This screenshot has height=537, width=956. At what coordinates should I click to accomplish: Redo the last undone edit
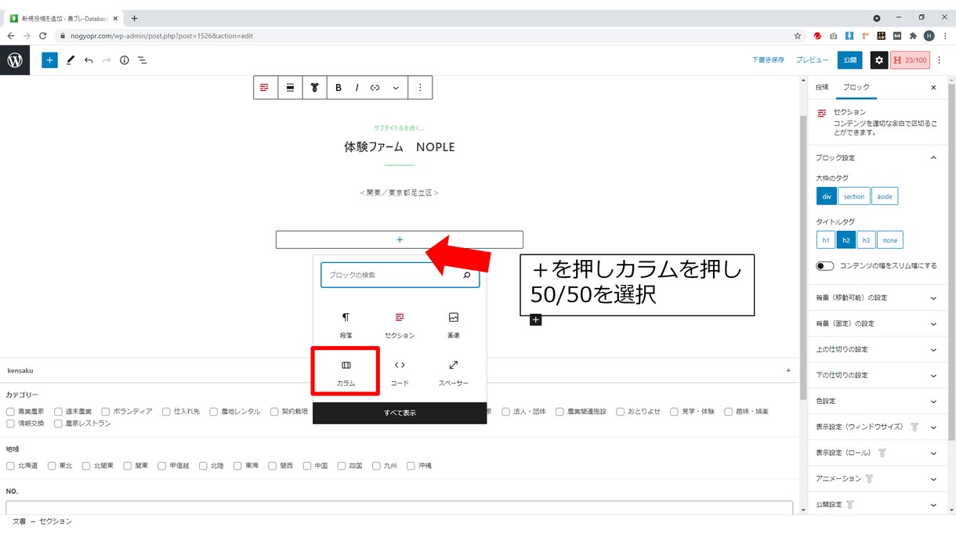coord(106,60)
